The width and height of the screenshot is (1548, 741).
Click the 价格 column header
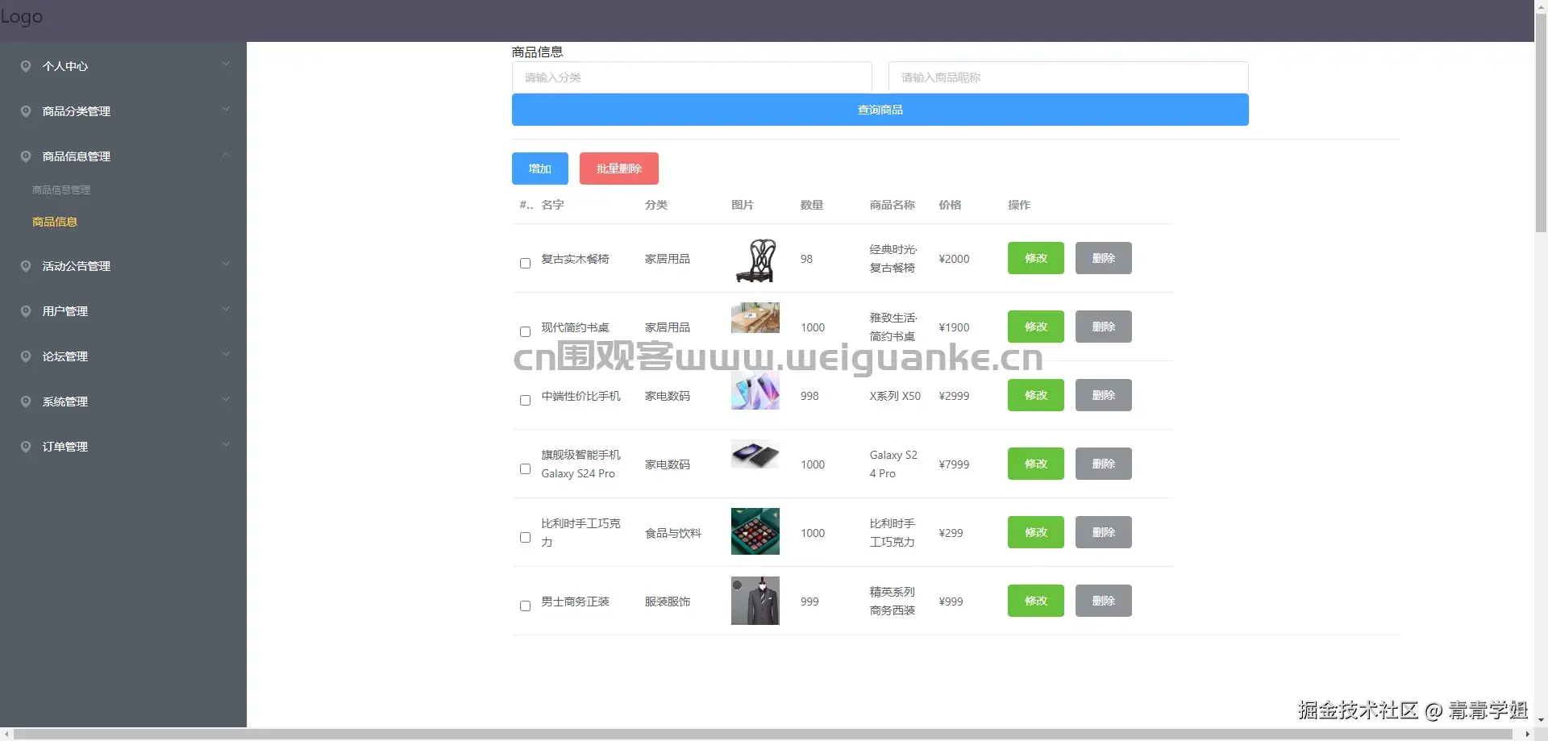[950, 205]
